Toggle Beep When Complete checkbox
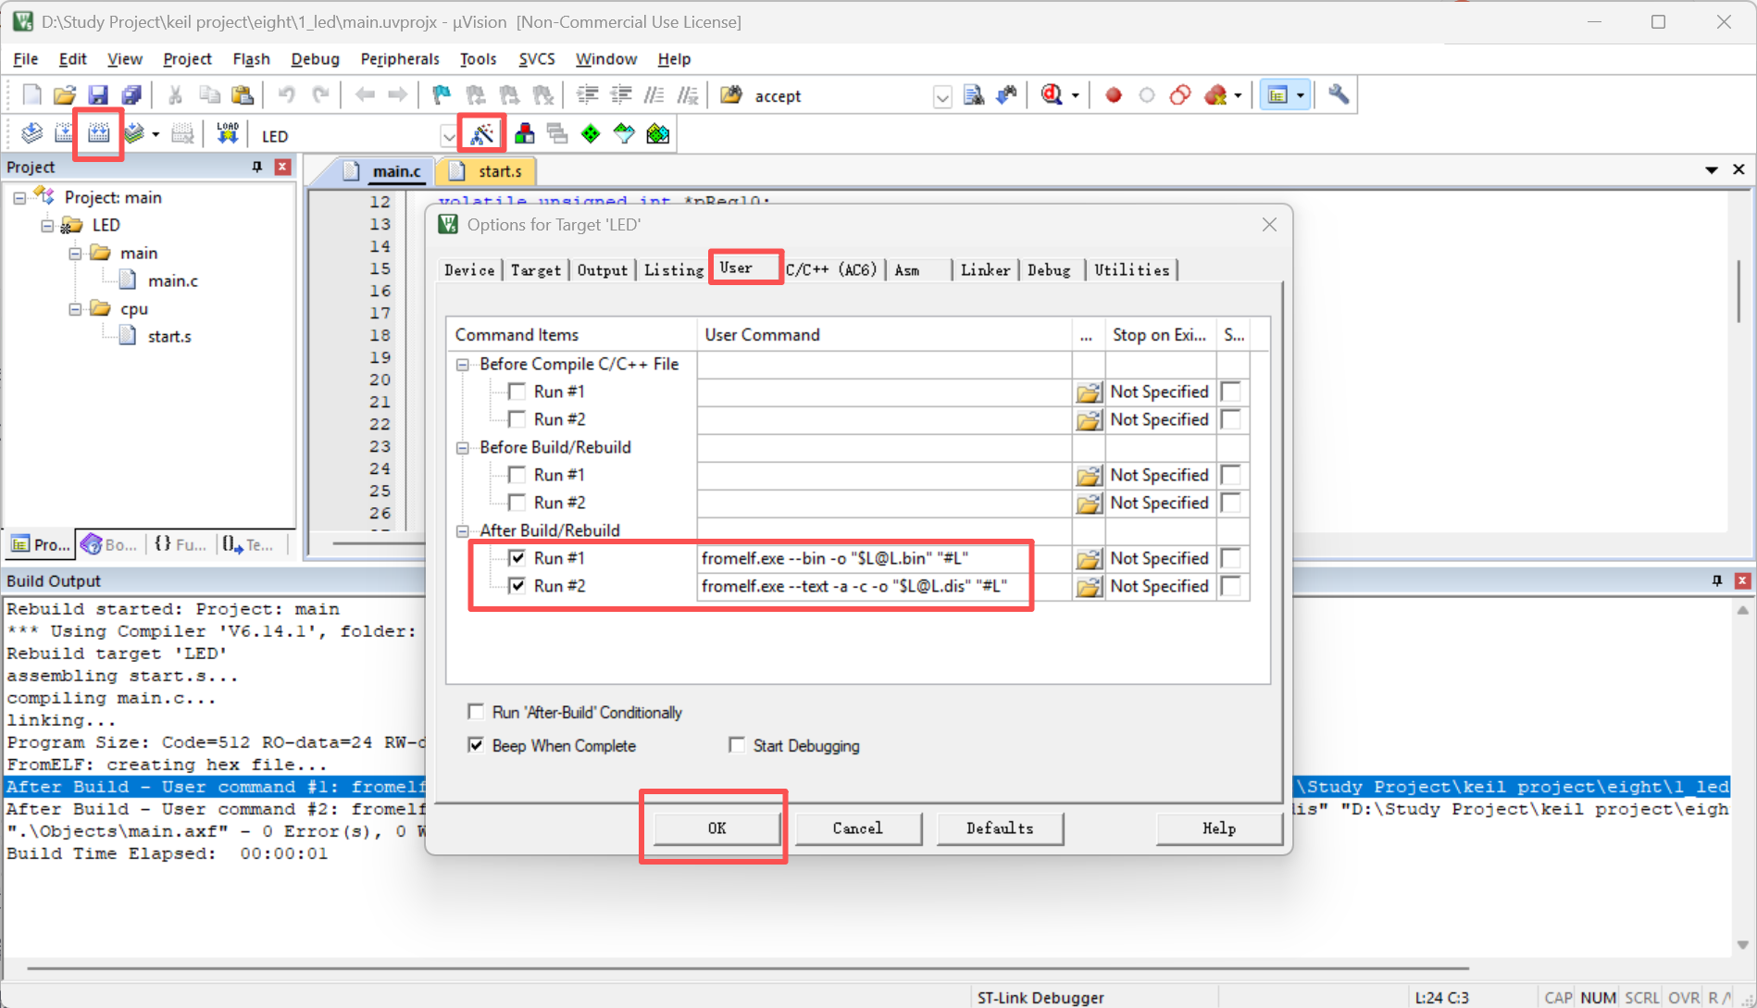This screenshot has height=1008, width=1757. tap(476, 745)
